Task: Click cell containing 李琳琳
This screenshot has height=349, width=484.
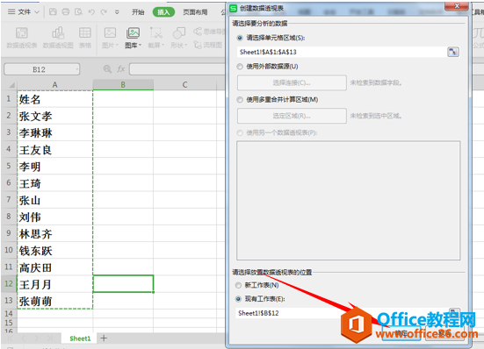Action: coord(55,132)
